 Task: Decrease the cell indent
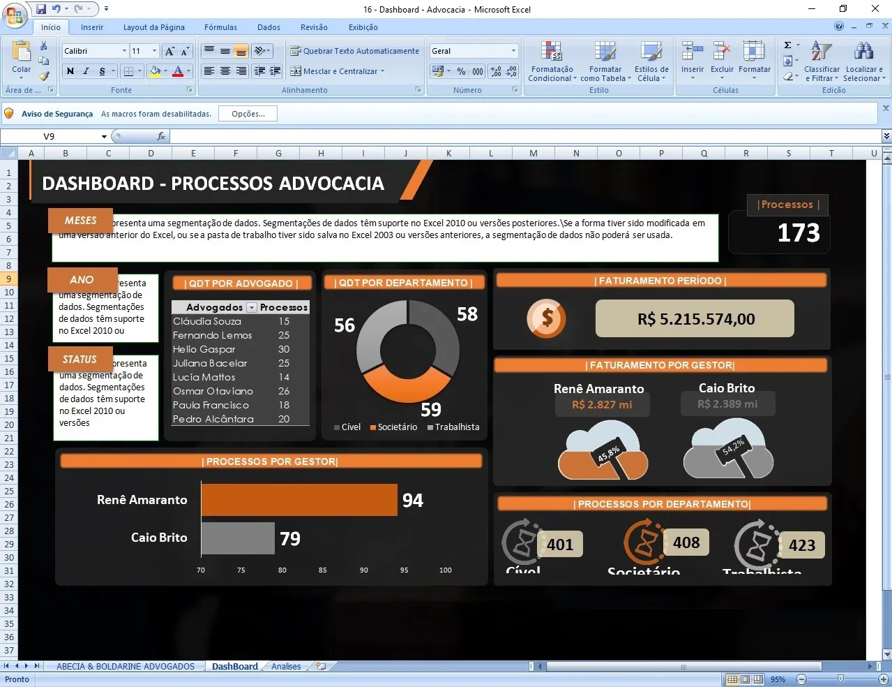260,71
